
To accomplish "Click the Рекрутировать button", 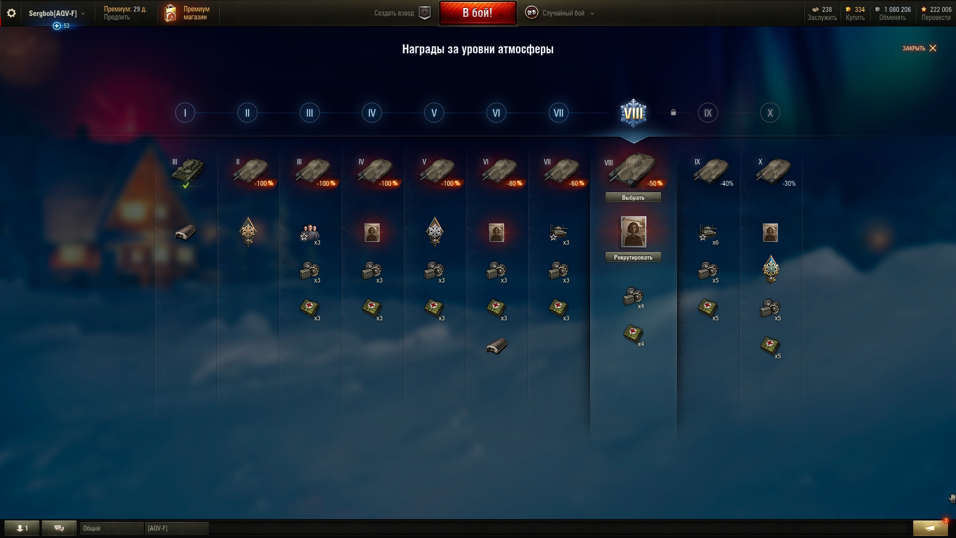I will (x=633, y=258).
